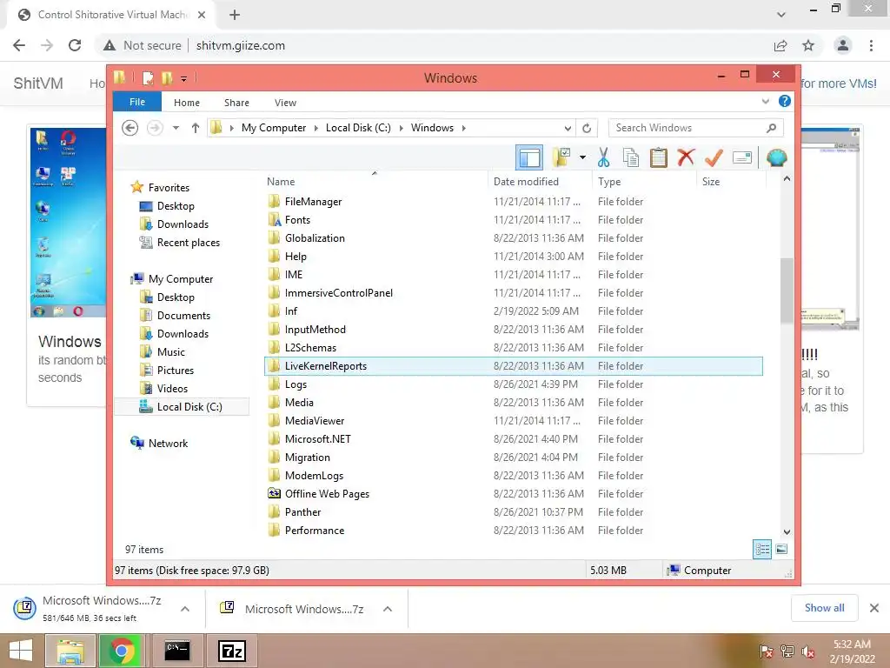Open the Command Prompt on taskbar
The width and height of the screenshot is (890, 668).
[177, 651]
